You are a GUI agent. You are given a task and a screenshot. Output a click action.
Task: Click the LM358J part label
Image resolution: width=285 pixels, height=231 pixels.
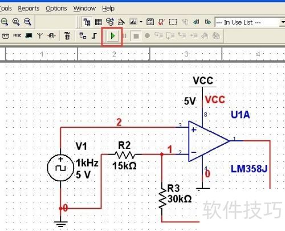(249, 169)
